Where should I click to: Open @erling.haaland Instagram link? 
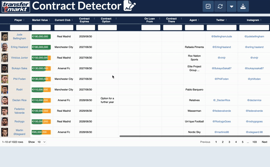[x=254, y=47]
